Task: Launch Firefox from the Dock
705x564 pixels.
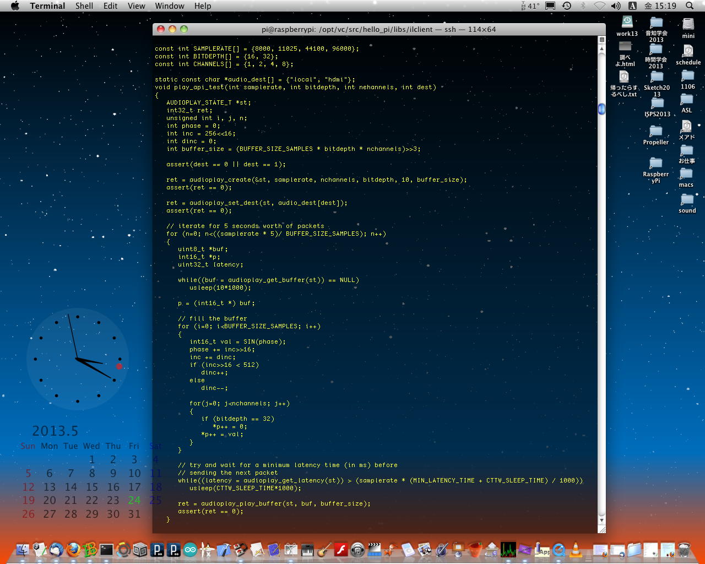Action: [x=73, y=549]
